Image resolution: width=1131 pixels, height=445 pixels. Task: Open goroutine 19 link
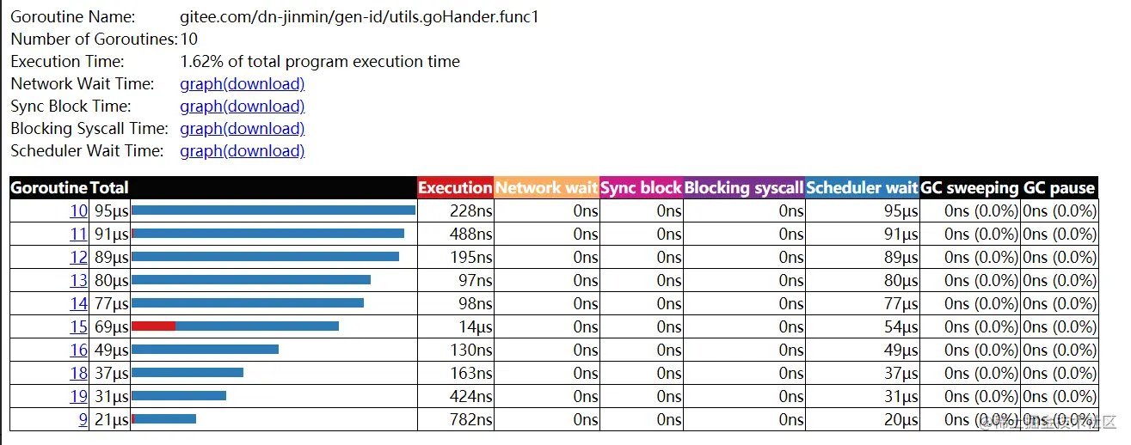point(78,396)
